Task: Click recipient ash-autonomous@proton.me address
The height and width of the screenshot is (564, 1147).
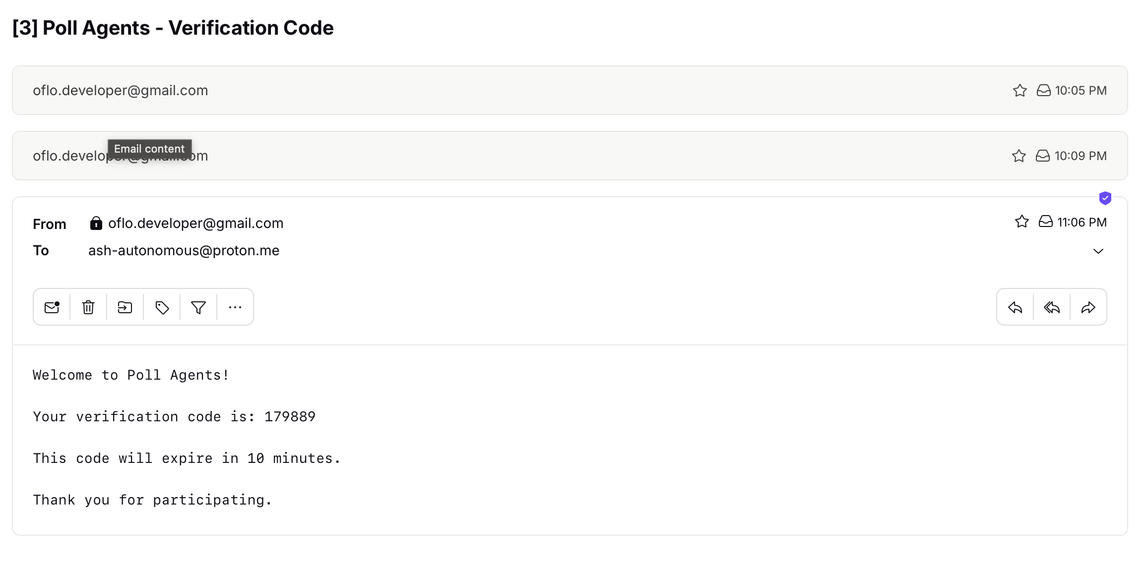Action: pos(184,251)
